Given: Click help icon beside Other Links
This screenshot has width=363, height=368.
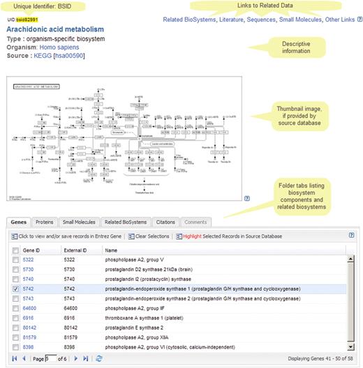Looking at the screenshot, I should coord(360,20).
